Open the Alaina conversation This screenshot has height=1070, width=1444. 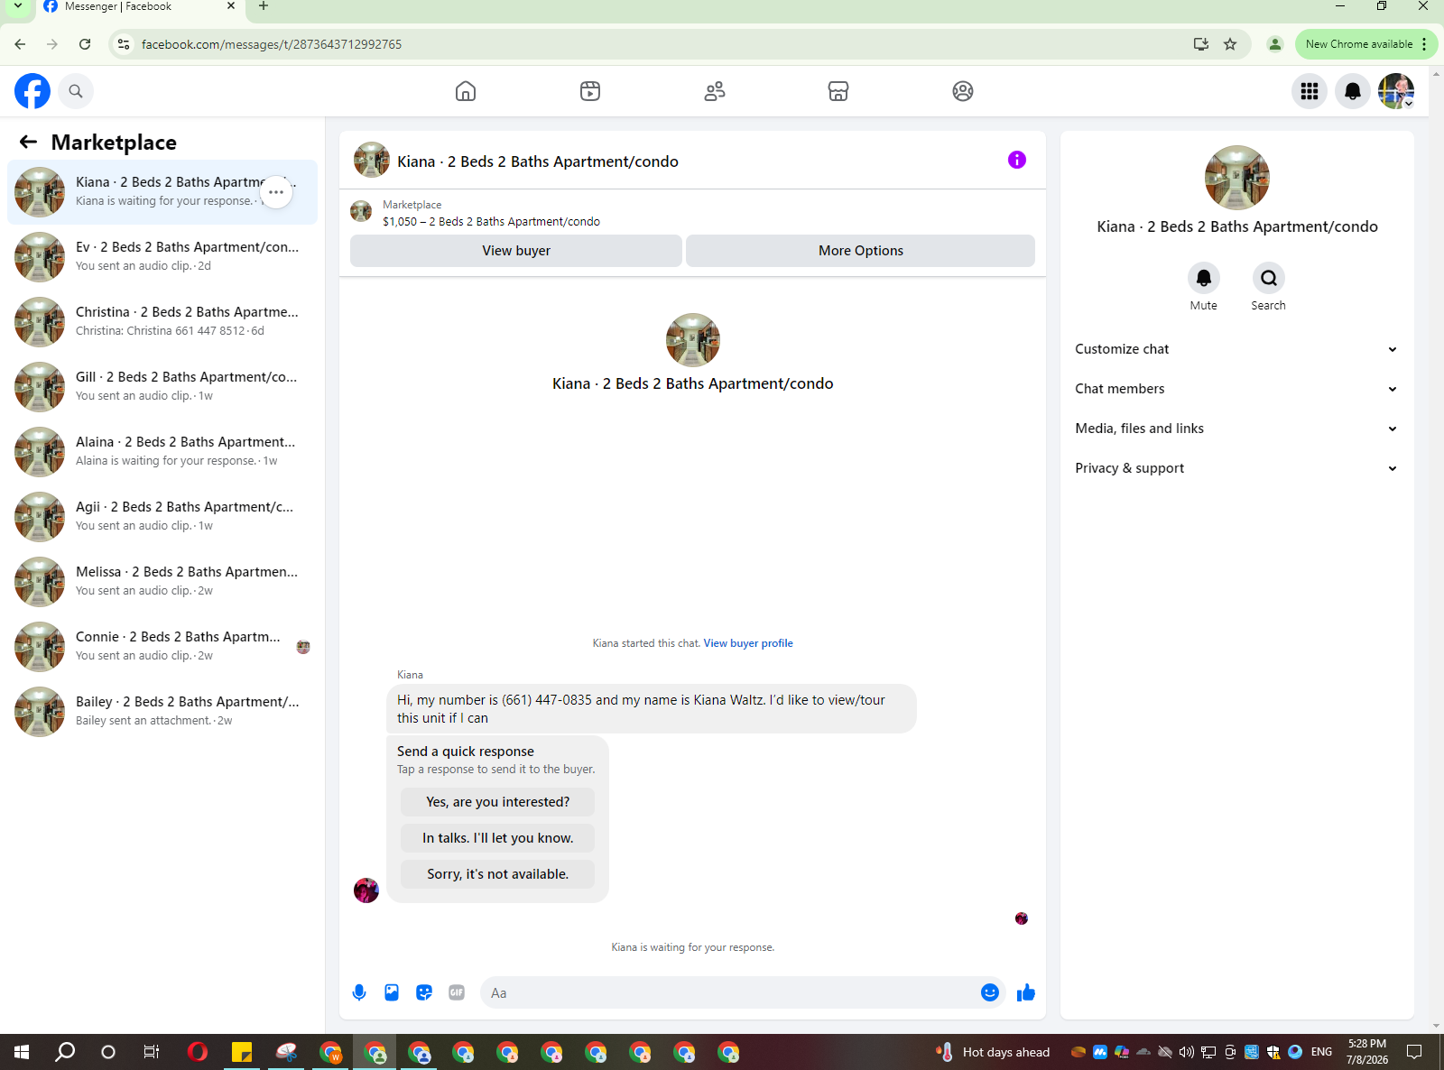pyautogui.click(x=162, y=452)
